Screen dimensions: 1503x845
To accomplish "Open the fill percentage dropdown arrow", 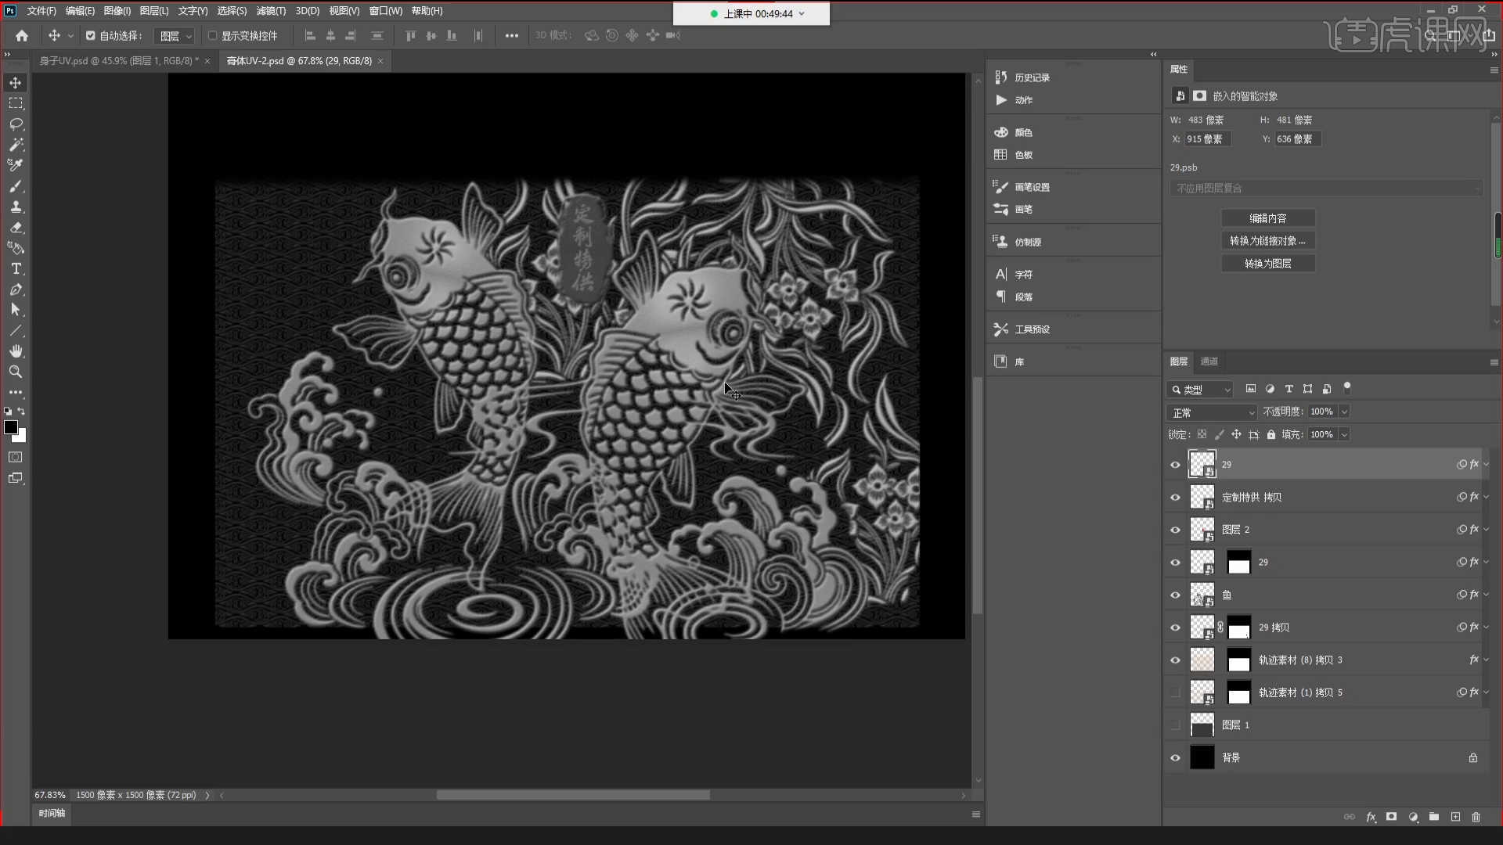I will pyautogui.click(x=1344, y=434).
